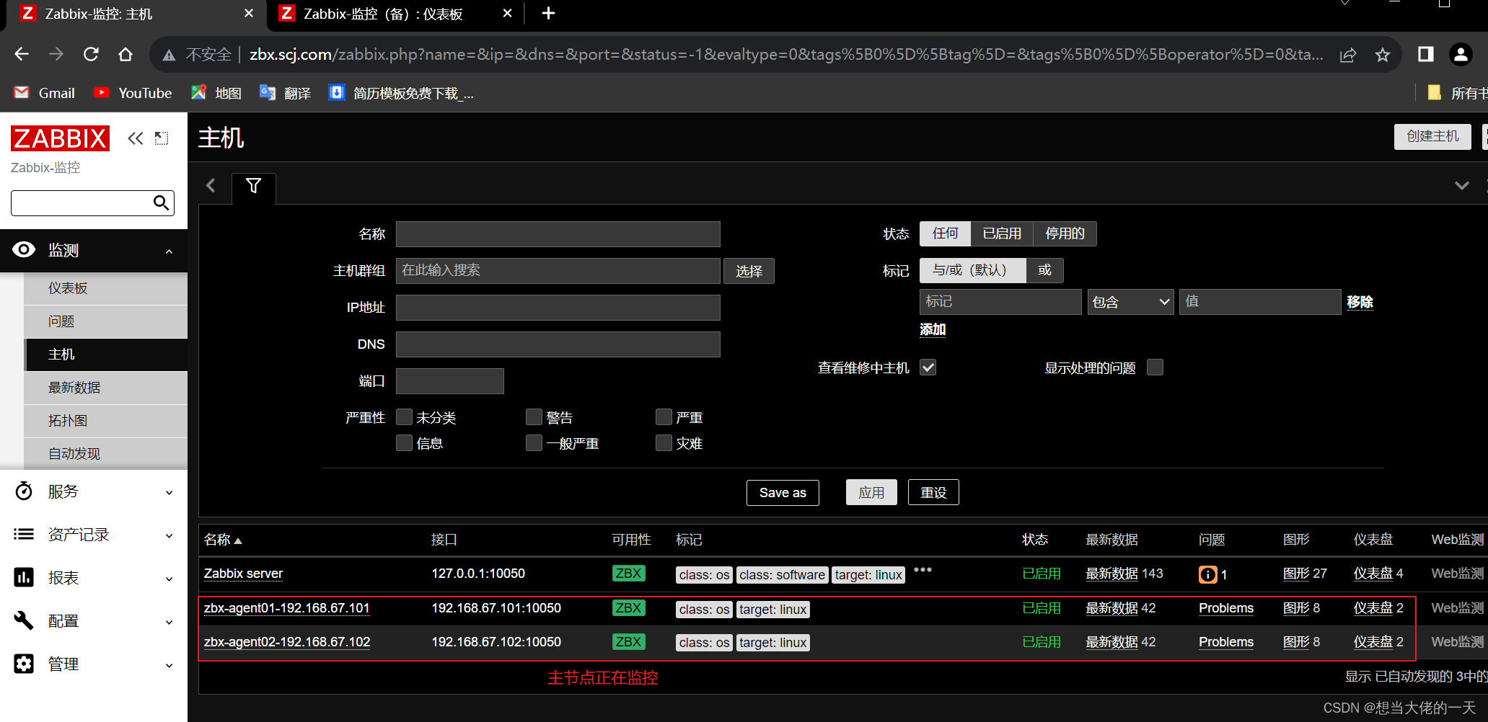Enable 显示处理的问题 checkbox
The width and height of the screenshot is (1488, 722).
coord(1155,367)
